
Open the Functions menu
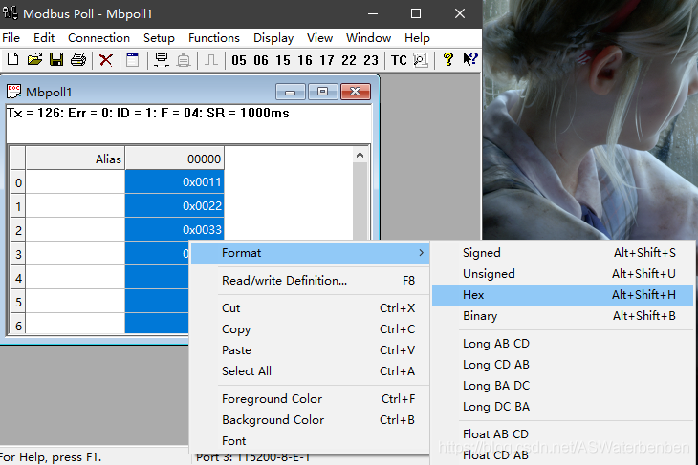[x=214, y=38]
